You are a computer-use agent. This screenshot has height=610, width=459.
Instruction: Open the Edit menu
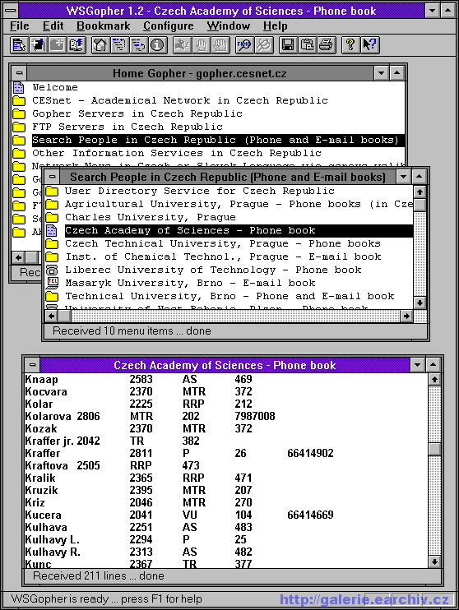[x=53, y=26]
